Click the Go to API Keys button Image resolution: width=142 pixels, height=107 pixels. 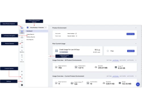pos(130,34)
